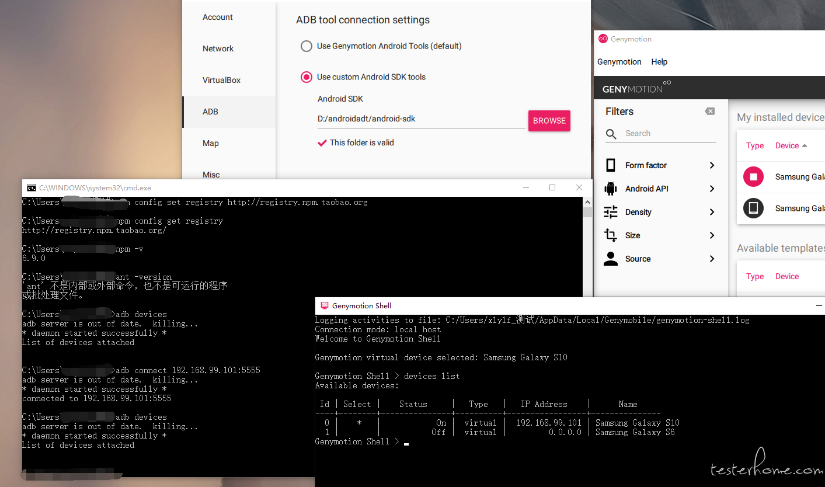This screenshot has height=487, width=825.
Task: Click the BROWSE button for Android SDK
Action: [549, 121]
